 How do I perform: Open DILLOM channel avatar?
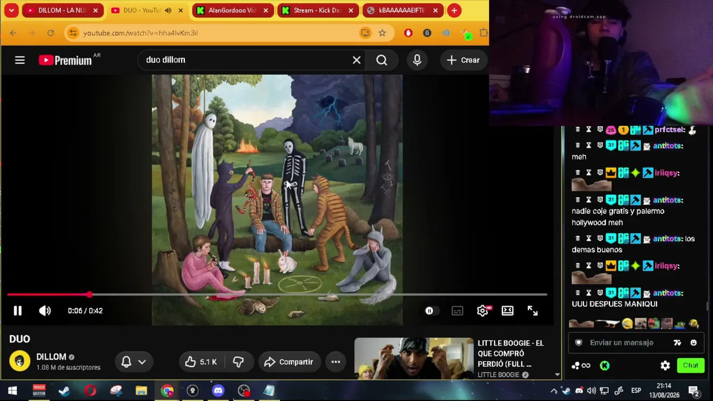[x=19, y=361]
